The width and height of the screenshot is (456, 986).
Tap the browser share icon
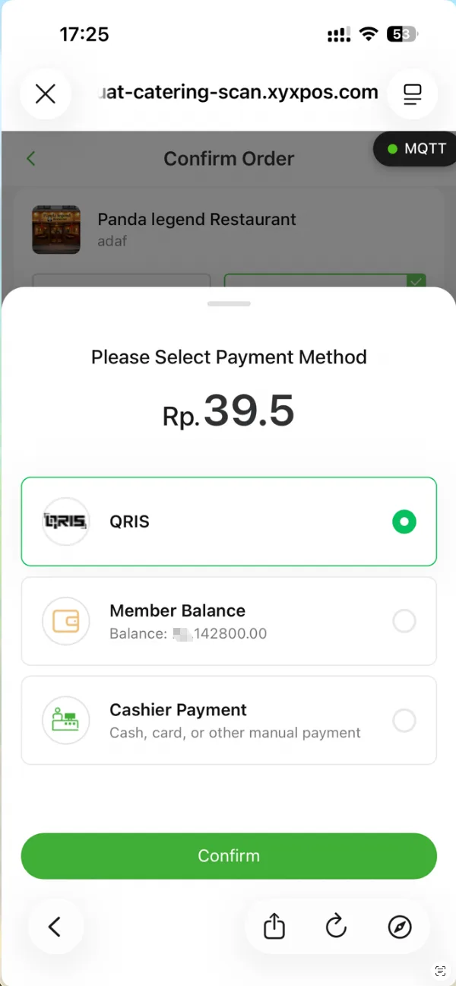tap(274, 927)
